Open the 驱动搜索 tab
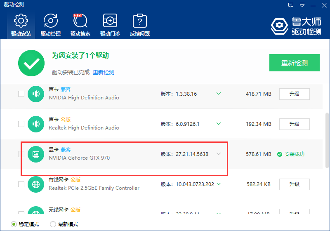330x231 pixels. pos(80,25)
